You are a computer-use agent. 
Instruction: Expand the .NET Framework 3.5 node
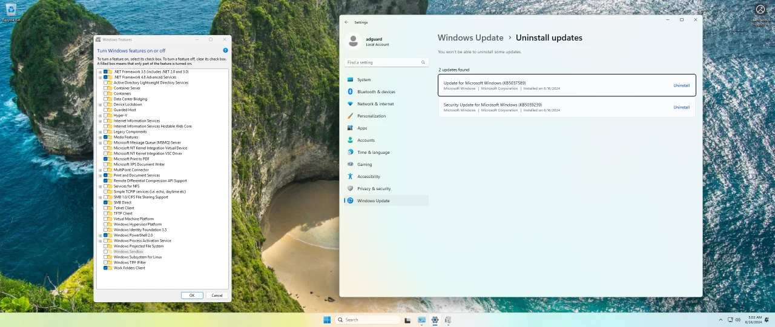point(100,72)
